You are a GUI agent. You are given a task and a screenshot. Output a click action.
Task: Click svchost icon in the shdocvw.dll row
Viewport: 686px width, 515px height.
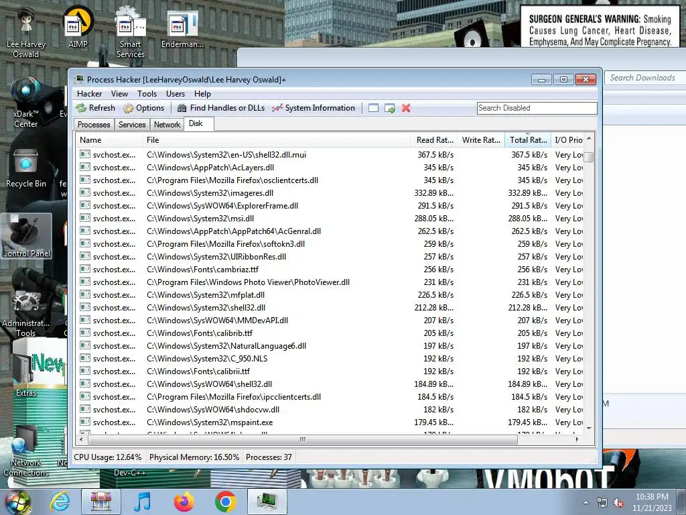point(85,409)
